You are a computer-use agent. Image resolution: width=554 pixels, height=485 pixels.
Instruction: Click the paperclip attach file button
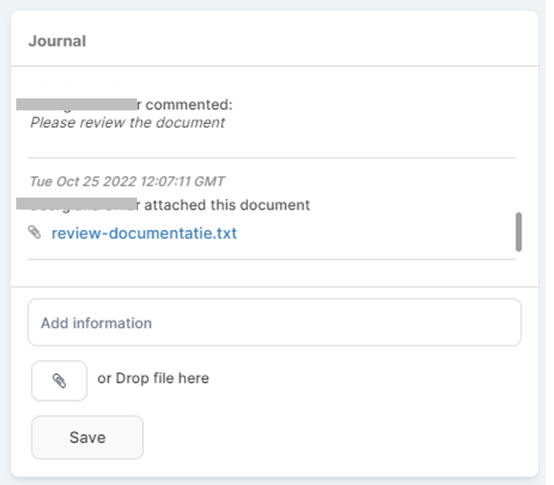tap(59, 381)
